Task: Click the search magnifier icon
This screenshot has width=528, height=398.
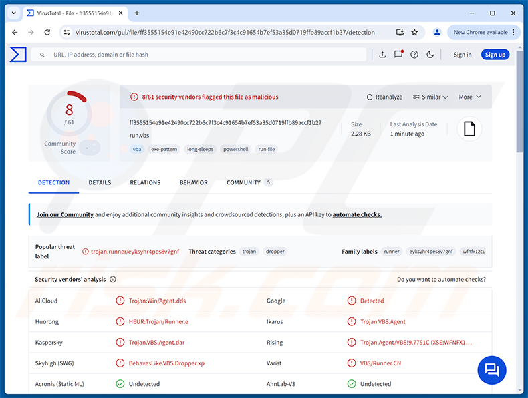Action: [42, 55]
